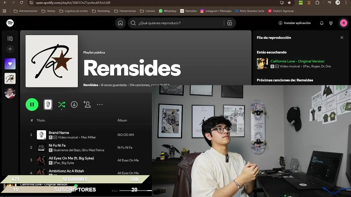Image resolution: width=351 pixels, height=197 pixels.
Task: Open the child photo sidebar item
Action: tap(10, 93)
